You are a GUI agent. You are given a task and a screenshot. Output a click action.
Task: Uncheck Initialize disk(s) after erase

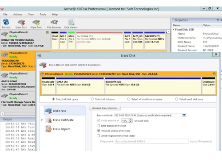coord(98,131)
